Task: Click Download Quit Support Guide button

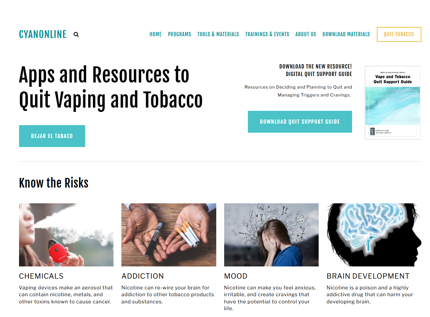Action: (x=300, y=122)
